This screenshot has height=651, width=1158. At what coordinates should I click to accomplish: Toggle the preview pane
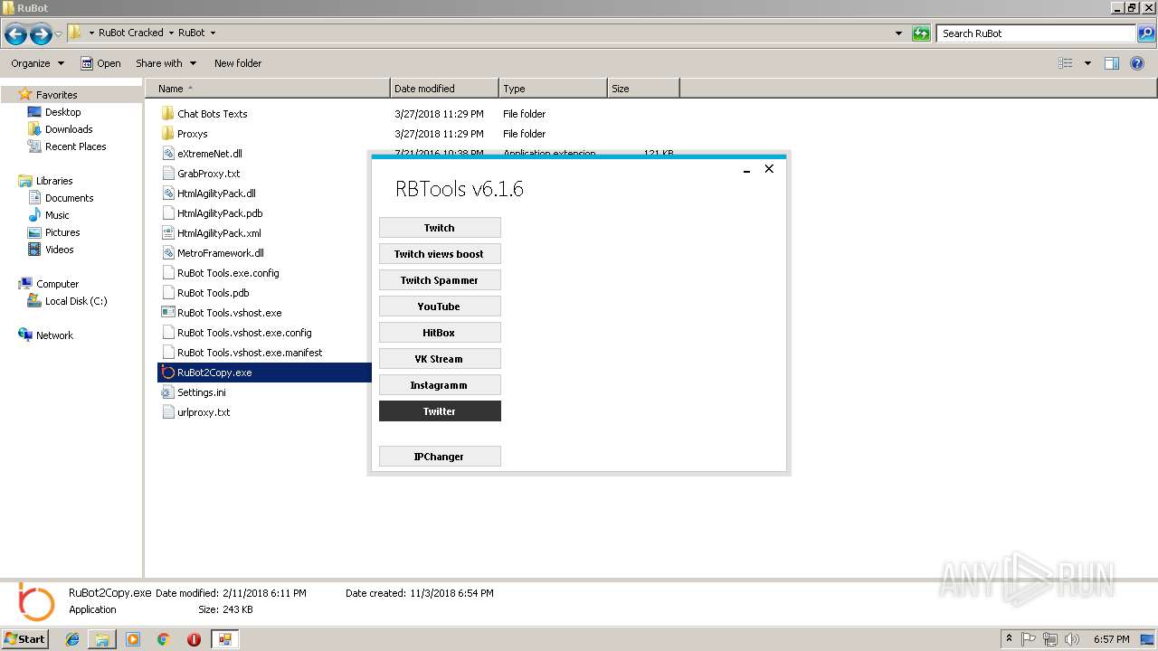(1112, 63)
